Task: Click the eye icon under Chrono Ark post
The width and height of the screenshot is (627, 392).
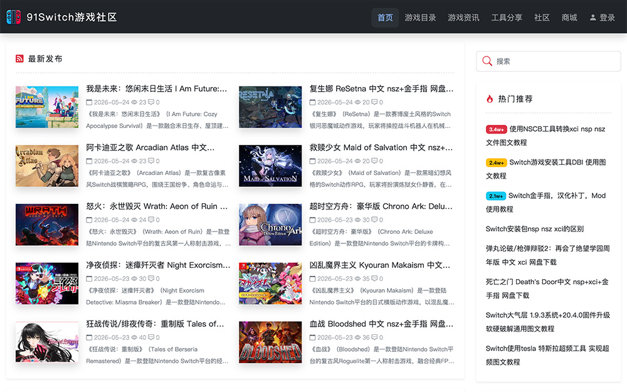Action: 357,220
